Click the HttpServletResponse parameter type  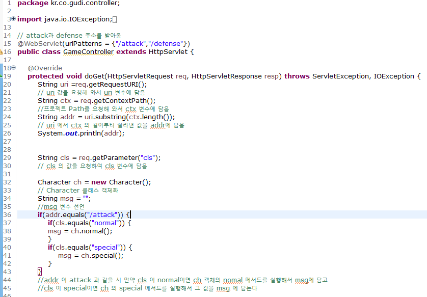click(227, 76)
